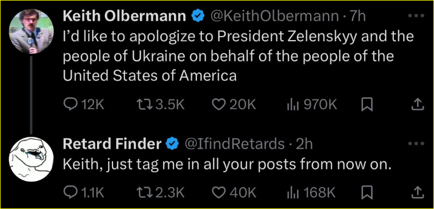Open Keith Olbermann's profile picture

tap(31, 31)
